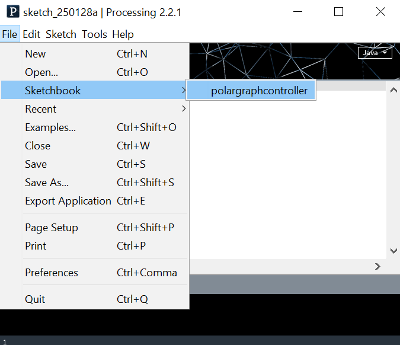Open the Edit menu
The image size is (400, 345).
pos(31,34)
